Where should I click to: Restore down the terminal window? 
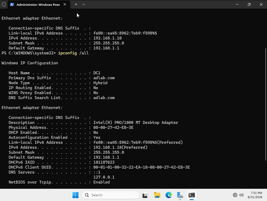point(249,4)
